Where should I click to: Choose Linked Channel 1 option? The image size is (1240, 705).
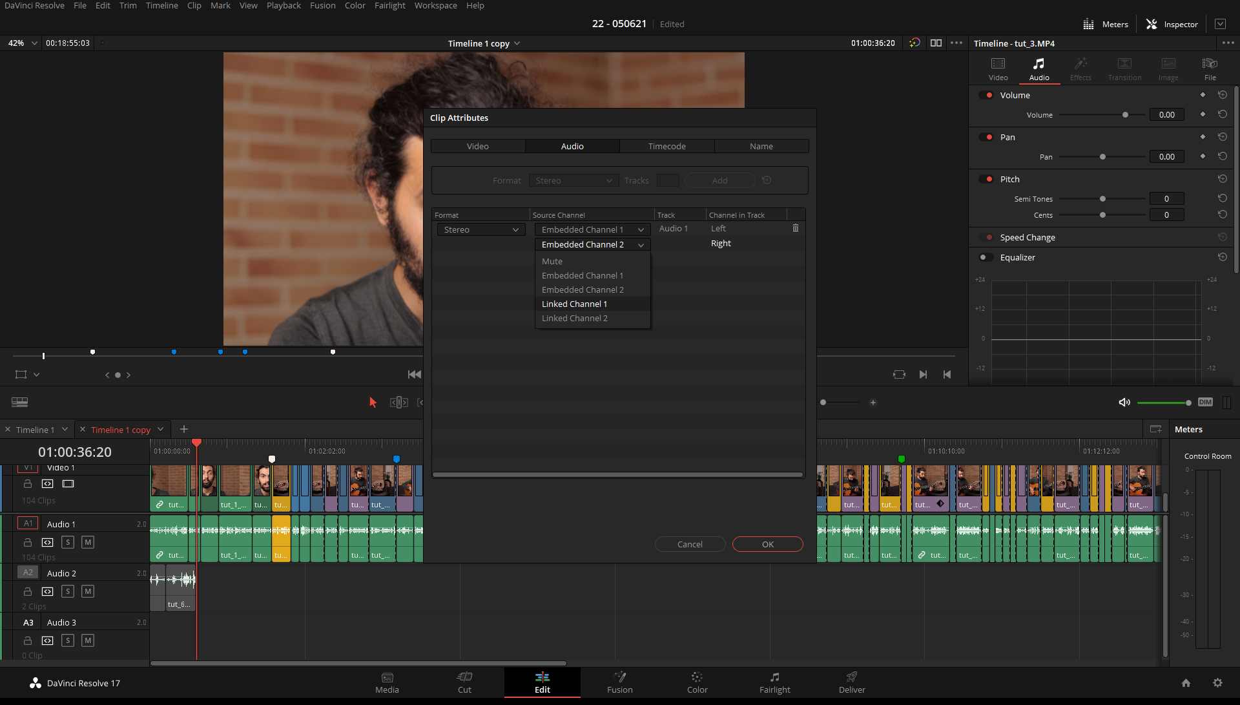click(x=592, y=304)
